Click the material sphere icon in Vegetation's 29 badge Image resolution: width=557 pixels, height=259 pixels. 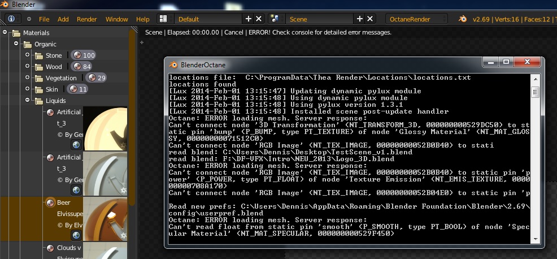[x=92, y=77]
